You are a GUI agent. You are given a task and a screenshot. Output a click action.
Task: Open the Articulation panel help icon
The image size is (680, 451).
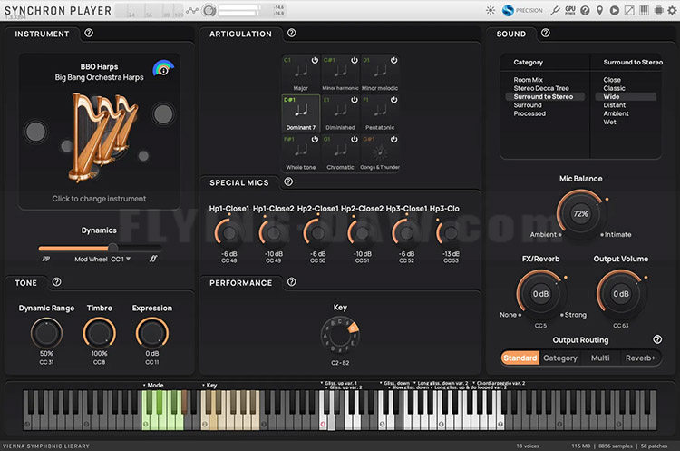[291, 33]
